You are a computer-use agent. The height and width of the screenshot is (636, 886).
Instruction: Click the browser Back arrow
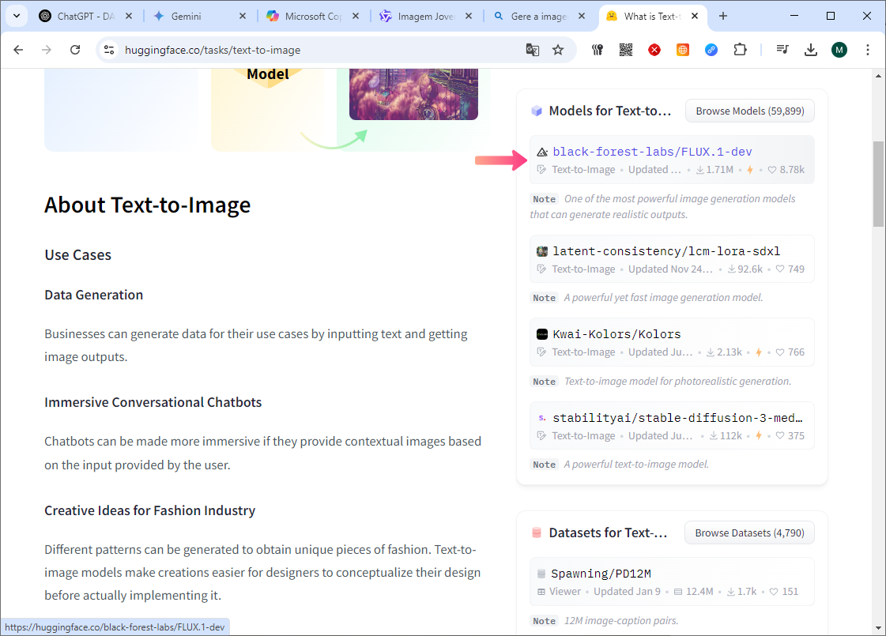(18, 50)
